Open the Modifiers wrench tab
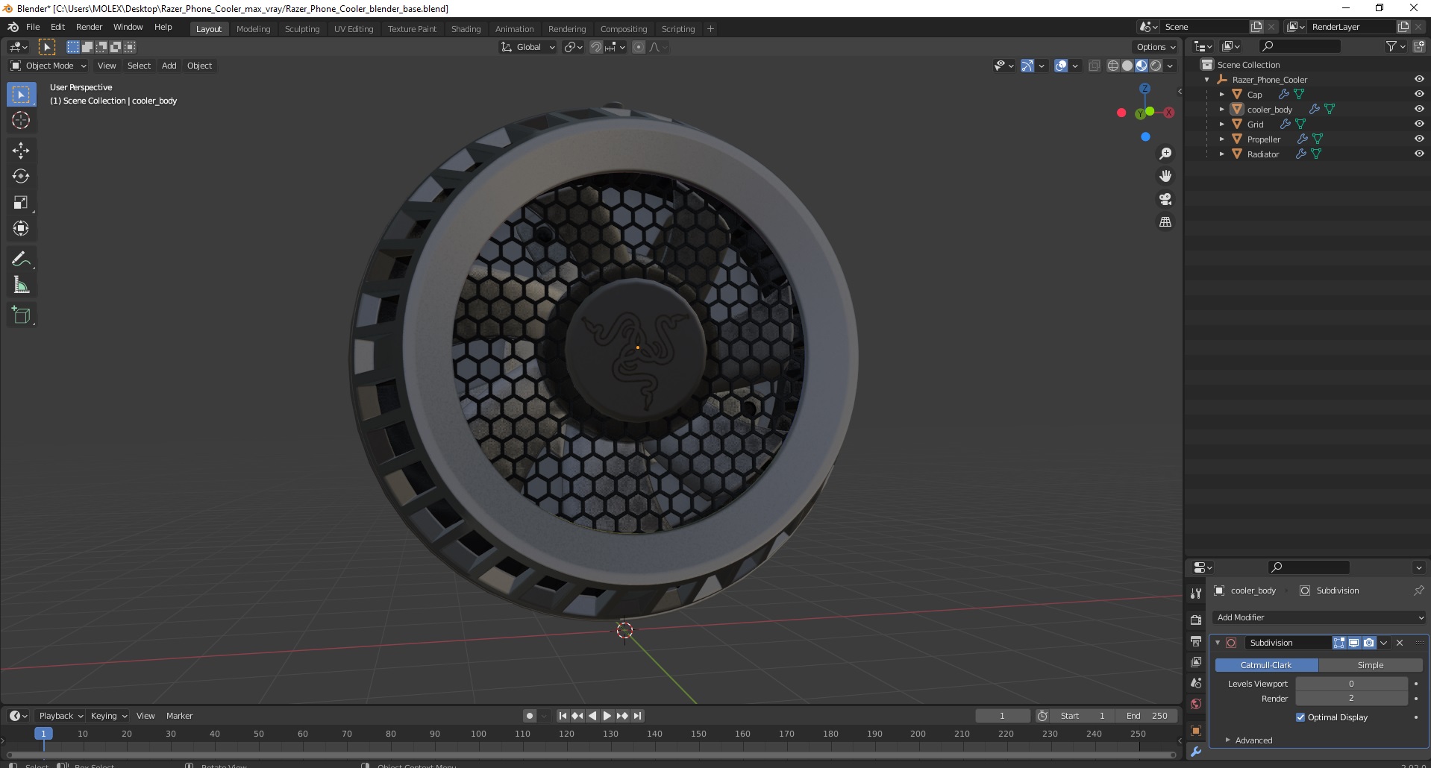 click(1196, 752)
